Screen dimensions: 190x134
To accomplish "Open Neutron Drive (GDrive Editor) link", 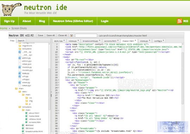I will pyautogui.click(x=73, y=21).
